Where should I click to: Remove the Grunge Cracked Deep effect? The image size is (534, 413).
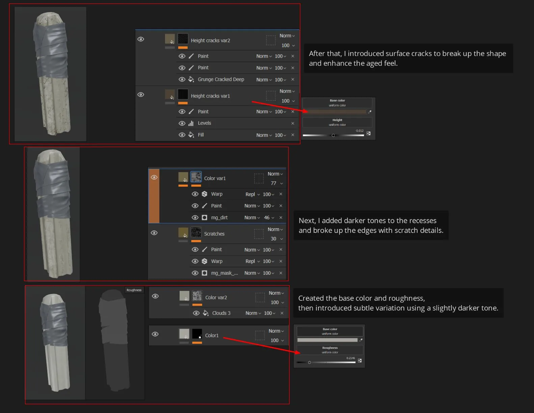click(x=293, y=80)
